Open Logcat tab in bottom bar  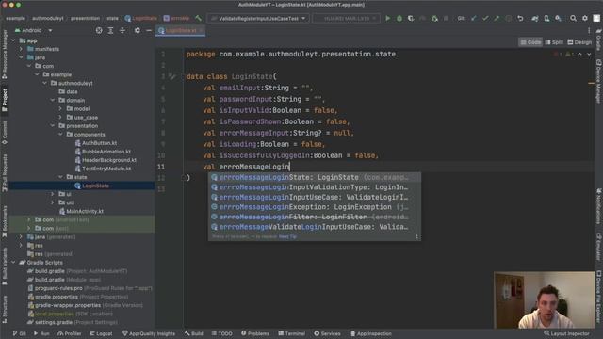[x=101, y=333]
